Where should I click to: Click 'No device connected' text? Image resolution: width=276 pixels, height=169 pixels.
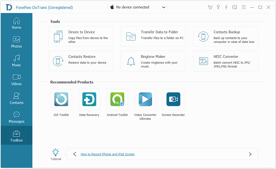[x=132, y=7]
